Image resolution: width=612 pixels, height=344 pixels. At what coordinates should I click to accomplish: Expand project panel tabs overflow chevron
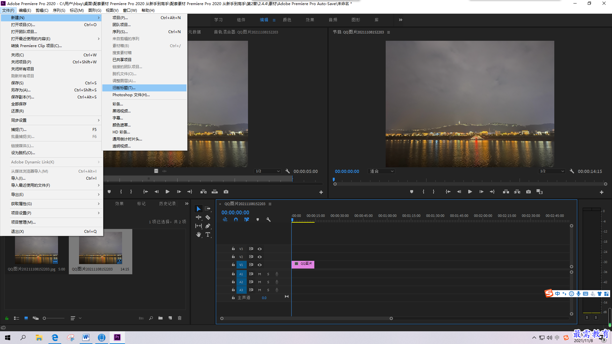point(187,204)
